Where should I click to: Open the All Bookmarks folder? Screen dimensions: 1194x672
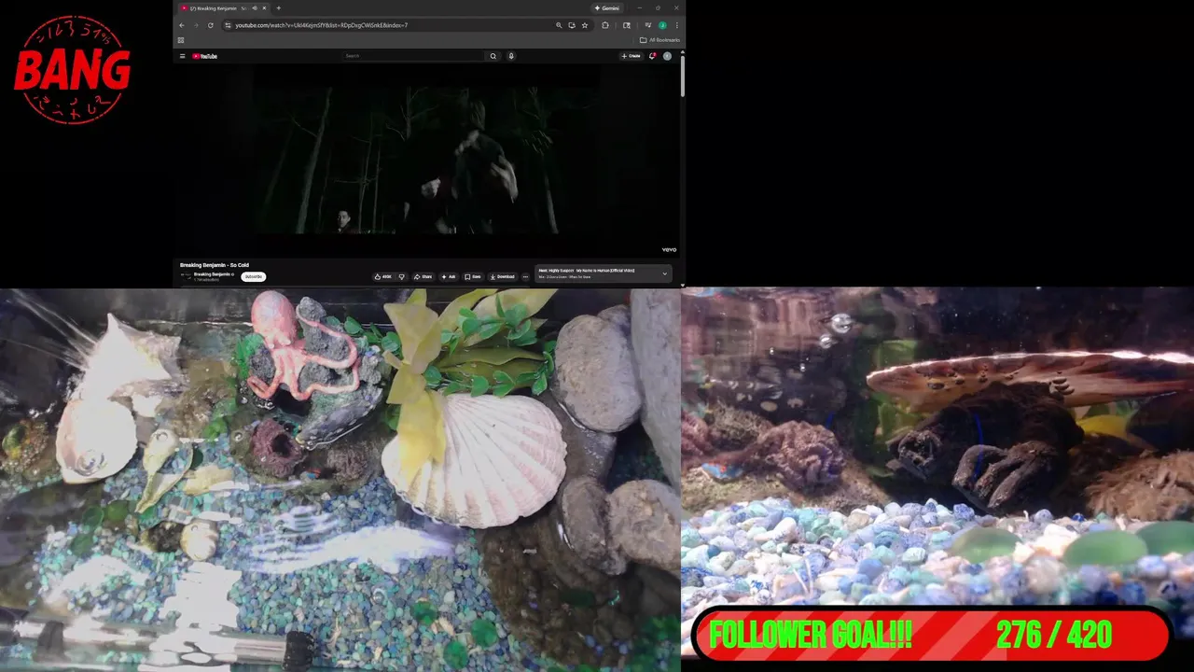(659, 40)
